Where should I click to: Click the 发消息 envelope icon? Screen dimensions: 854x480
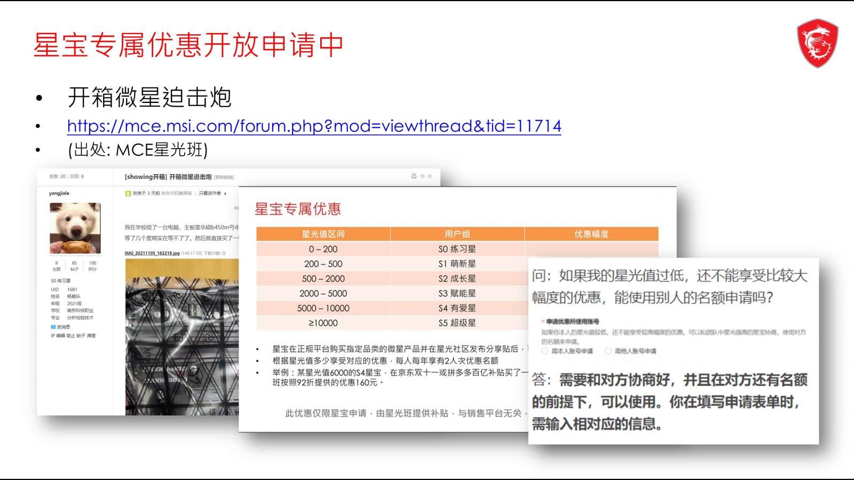tap(53, 327)
